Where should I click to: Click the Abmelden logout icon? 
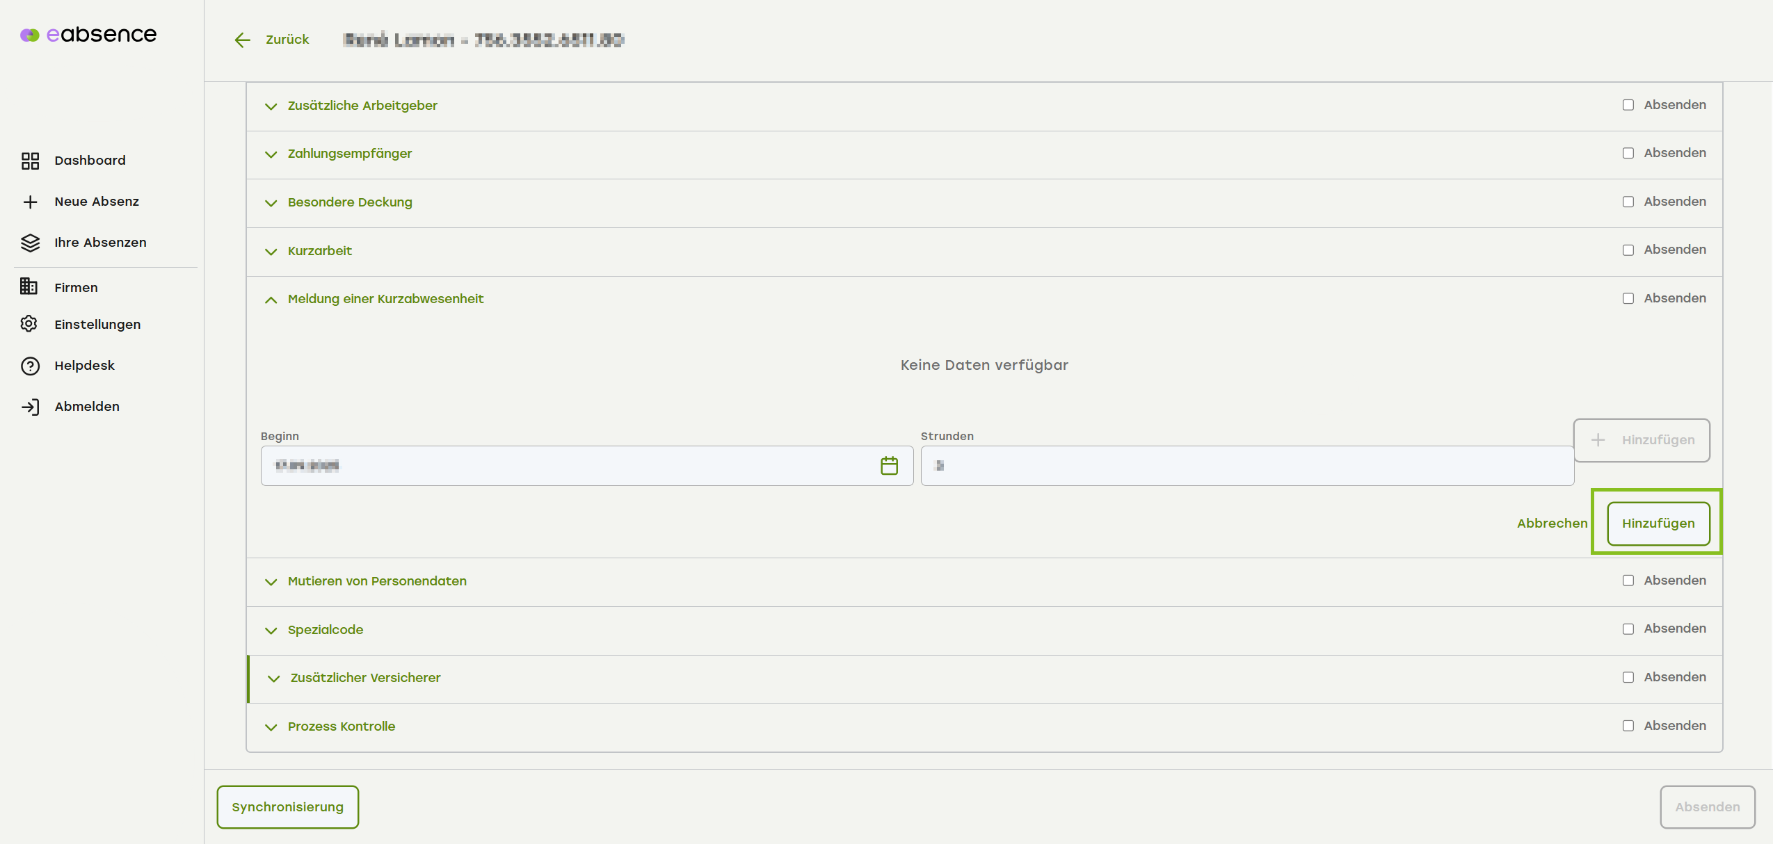click(x=30, y=407)
